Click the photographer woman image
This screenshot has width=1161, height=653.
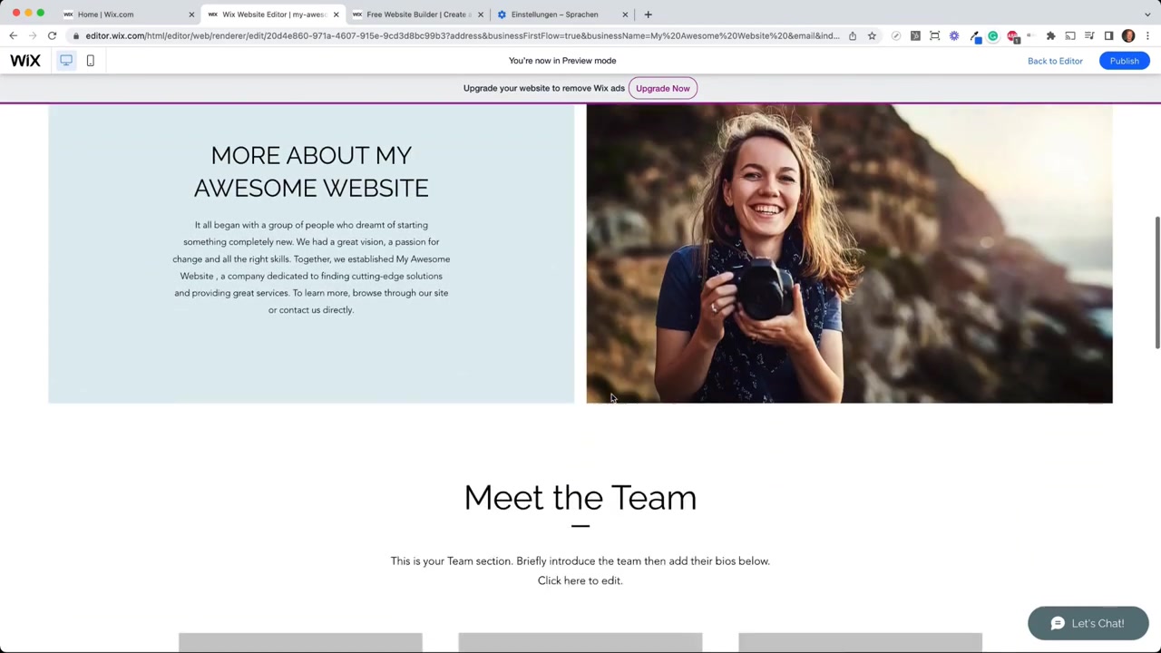(849, 254)
